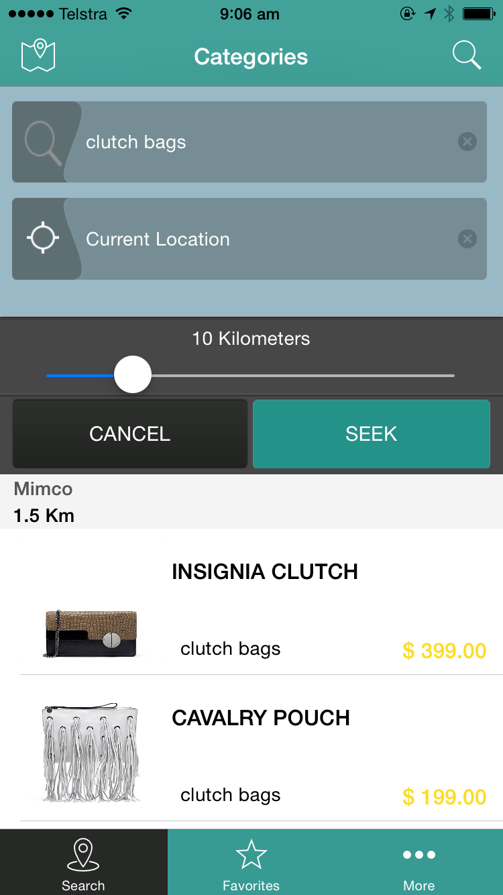Image resolution: width=503 pixels, height=895 pixels.
Task: Clear the clutch bags search text
Action: tap(467, 142)
